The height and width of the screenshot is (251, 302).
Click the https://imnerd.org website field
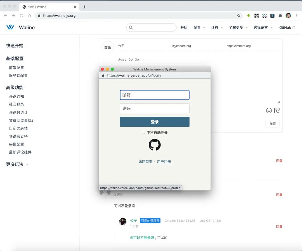pos(253,46)
